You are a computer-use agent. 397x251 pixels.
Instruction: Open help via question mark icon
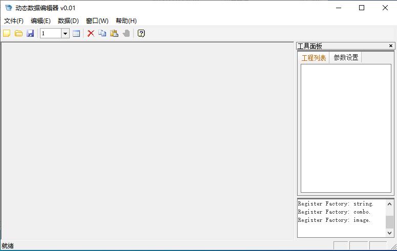click(141, 33)
